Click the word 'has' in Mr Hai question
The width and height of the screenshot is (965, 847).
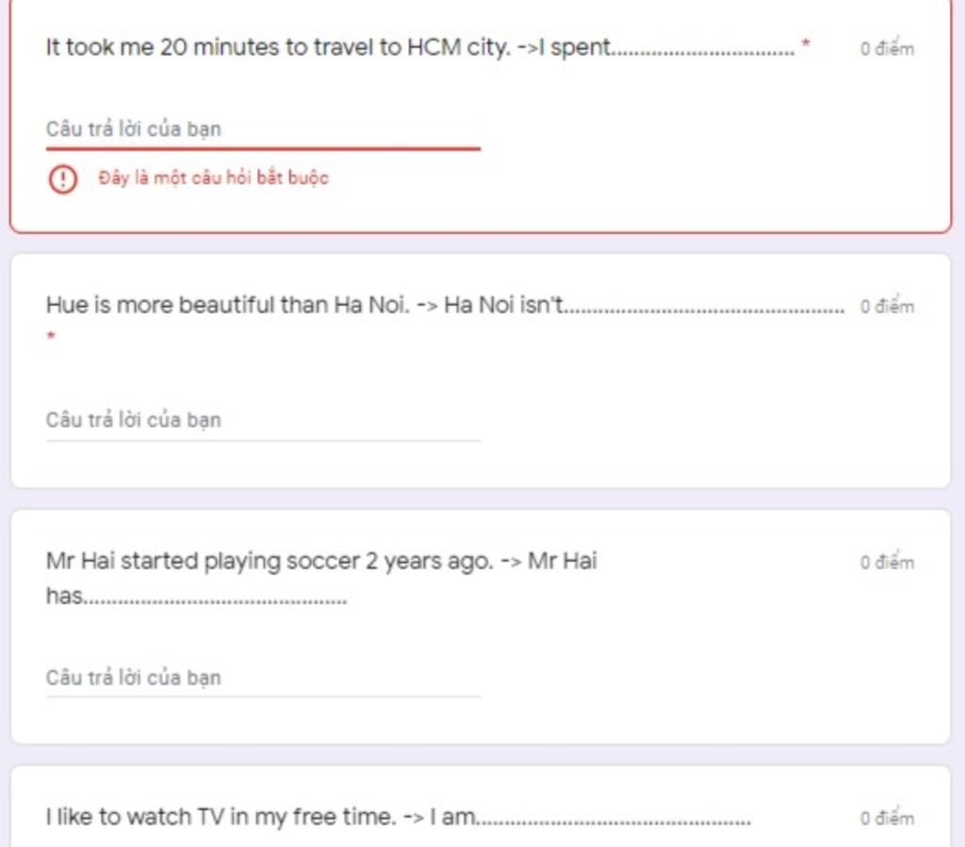(x=65, y=595)
